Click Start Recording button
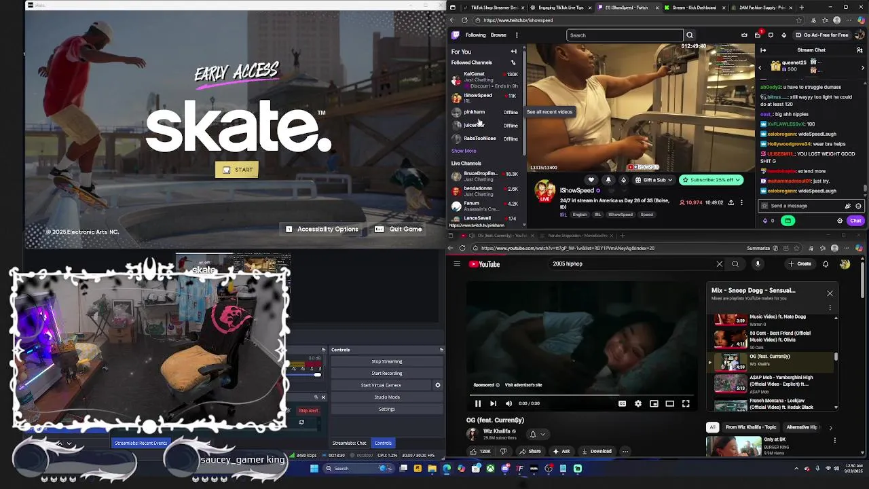869x489 pixels. coord(386,374)
